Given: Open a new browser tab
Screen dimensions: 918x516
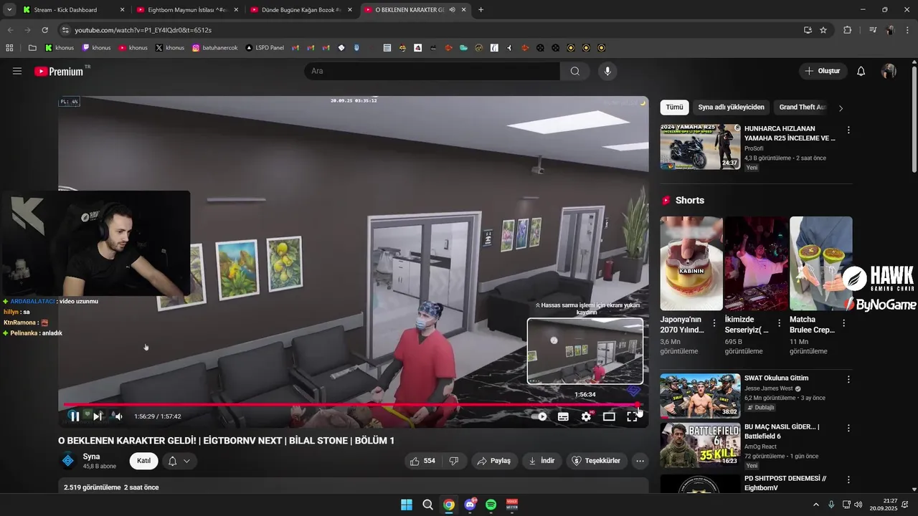Looking at the screenshot, I should tap(481, 10).
